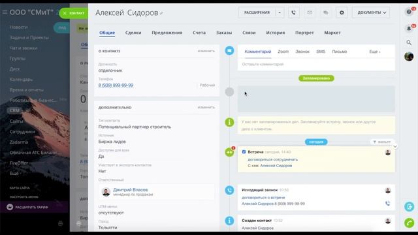This screenshot has height=235, width=418.
Task: Open notifications bell icon
Action: (x=409, y=29)
